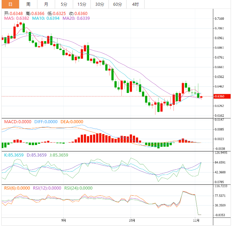
Task: Click the 0.0147 MACD axis label
Action: [x=219, y=120]
